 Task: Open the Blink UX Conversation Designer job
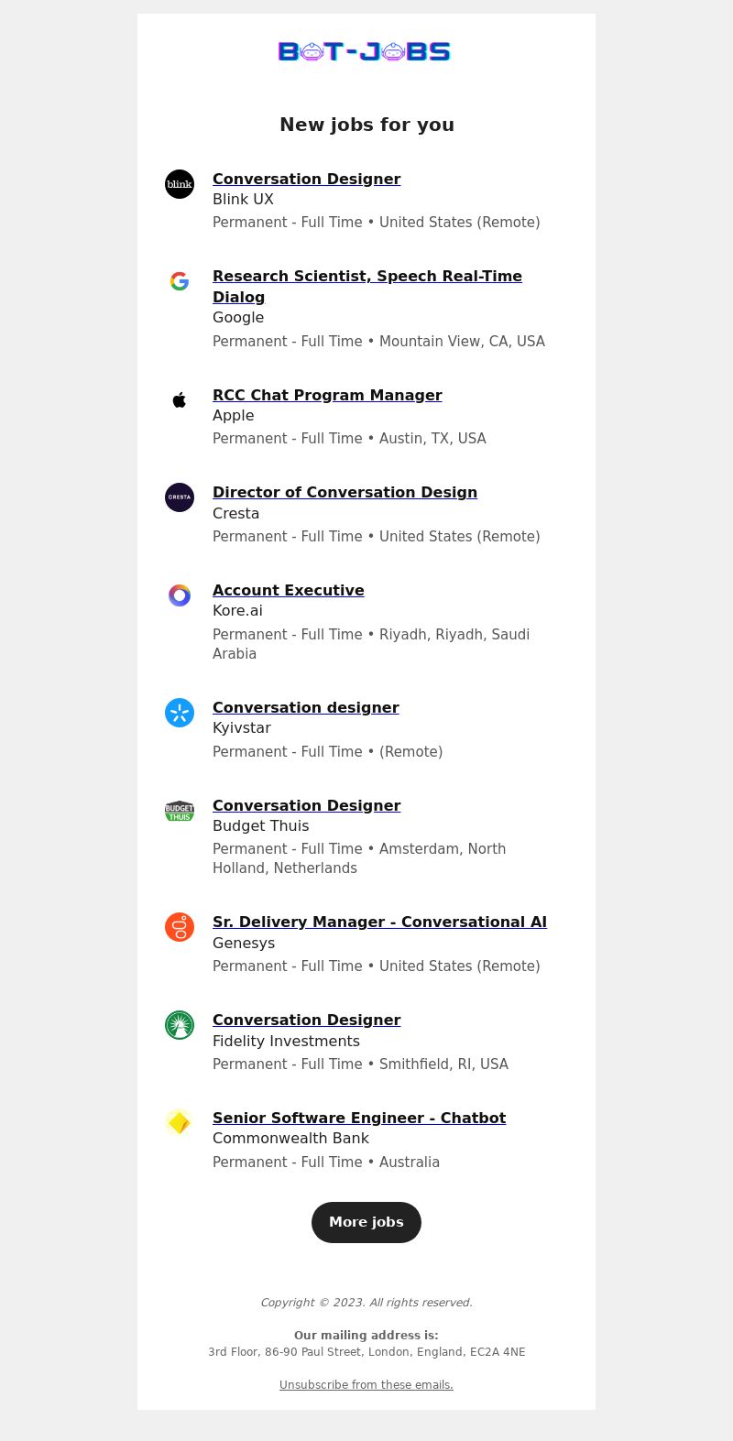point(306,179)
